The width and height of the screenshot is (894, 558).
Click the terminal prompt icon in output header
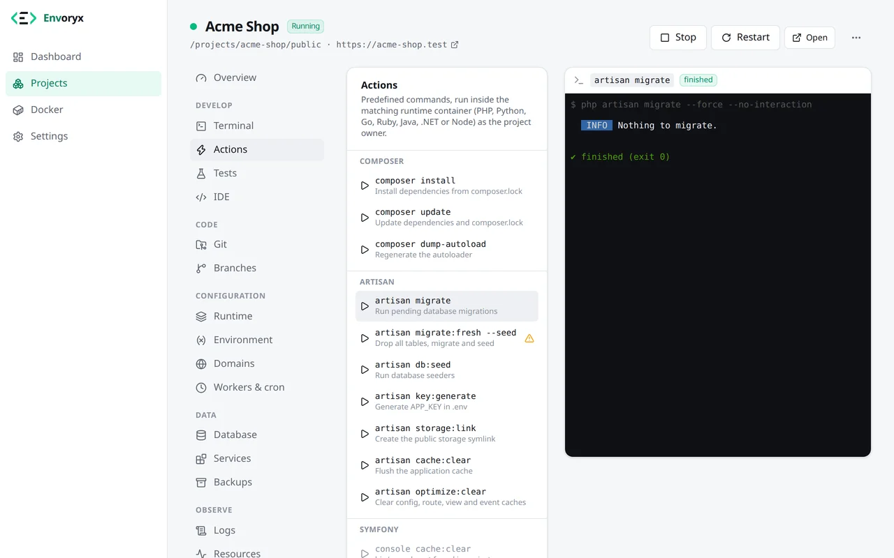578,80
